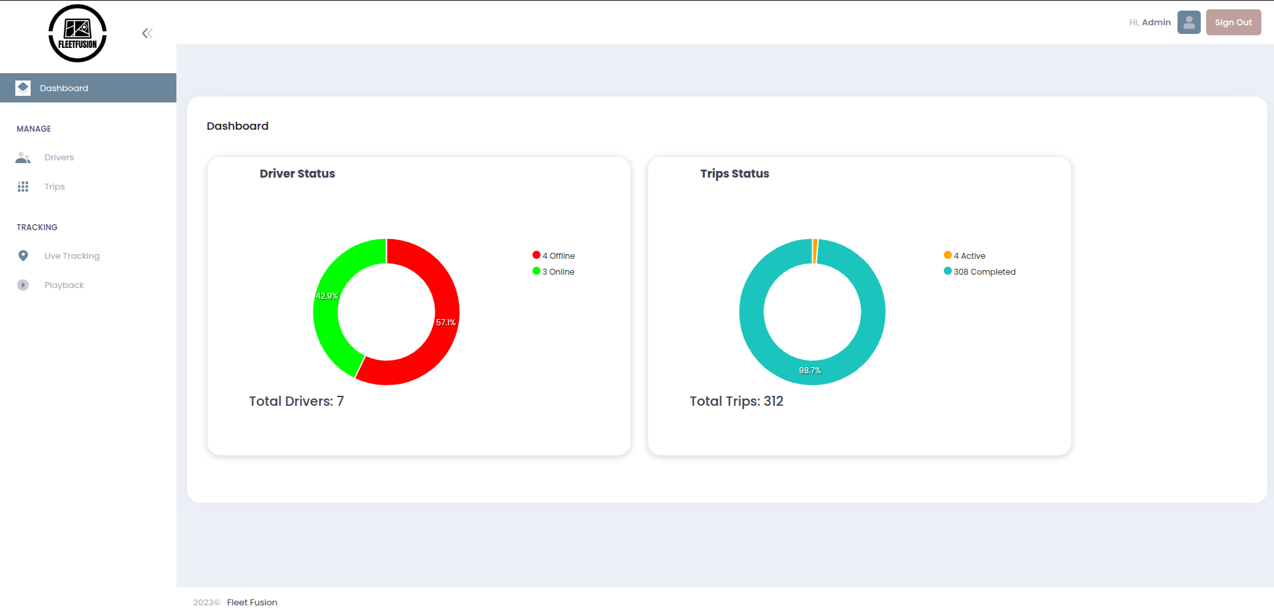The height and width of the screenshot is (614, 1274).
Task: Open Trips under the MANAGE section
Action: pyautogui.click(x=54, y=186)
